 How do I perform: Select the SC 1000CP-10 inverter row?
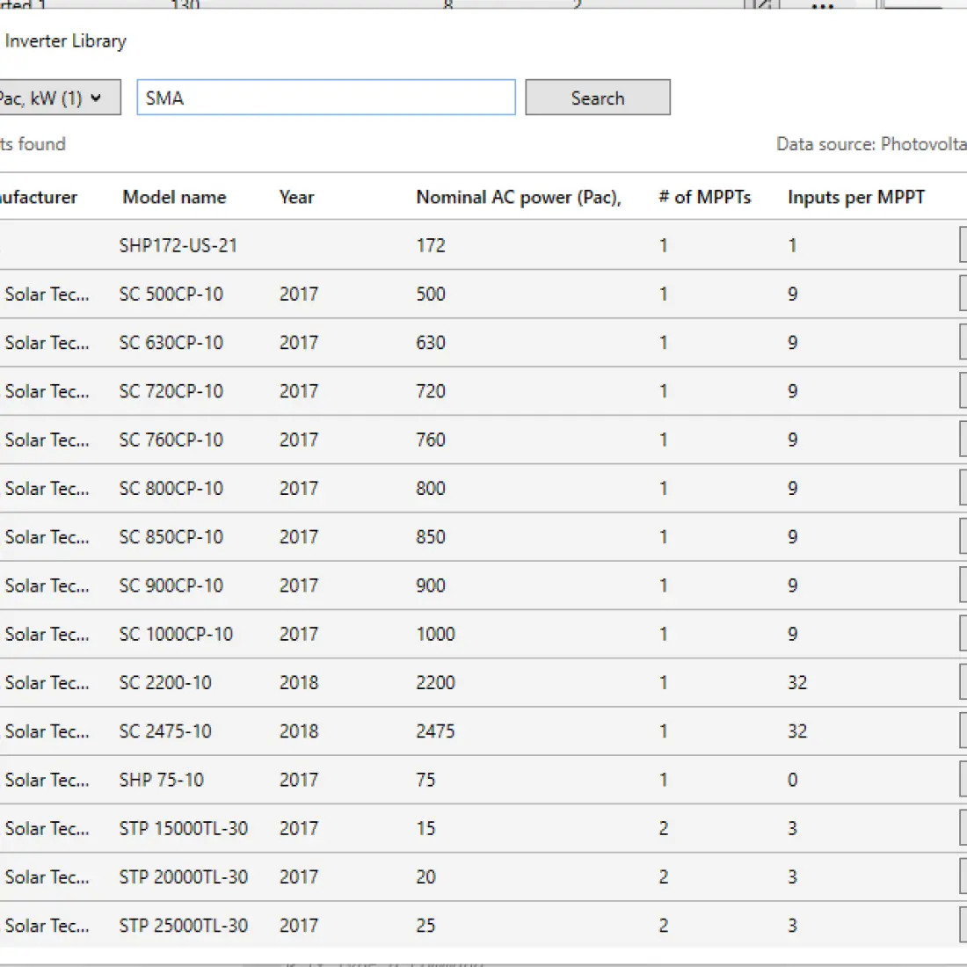176,634
